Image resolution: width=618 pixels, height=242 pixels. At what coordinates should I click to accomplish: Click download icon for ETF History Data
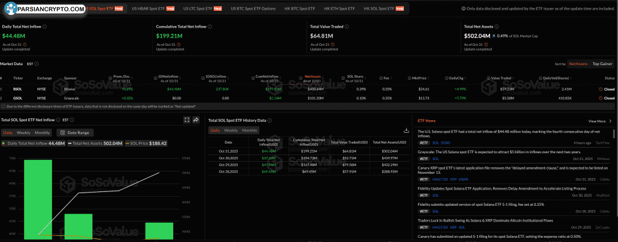coord(406,130)
